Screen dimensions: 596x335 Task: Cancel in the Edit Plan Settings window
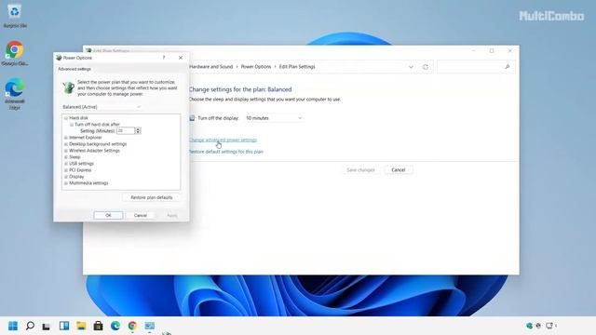click(399, 169)
